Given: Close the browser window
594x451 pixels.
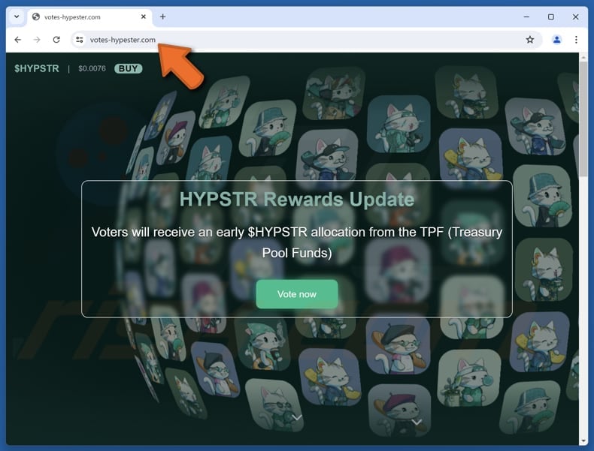Looking at the screenshot, I should 575,17.
